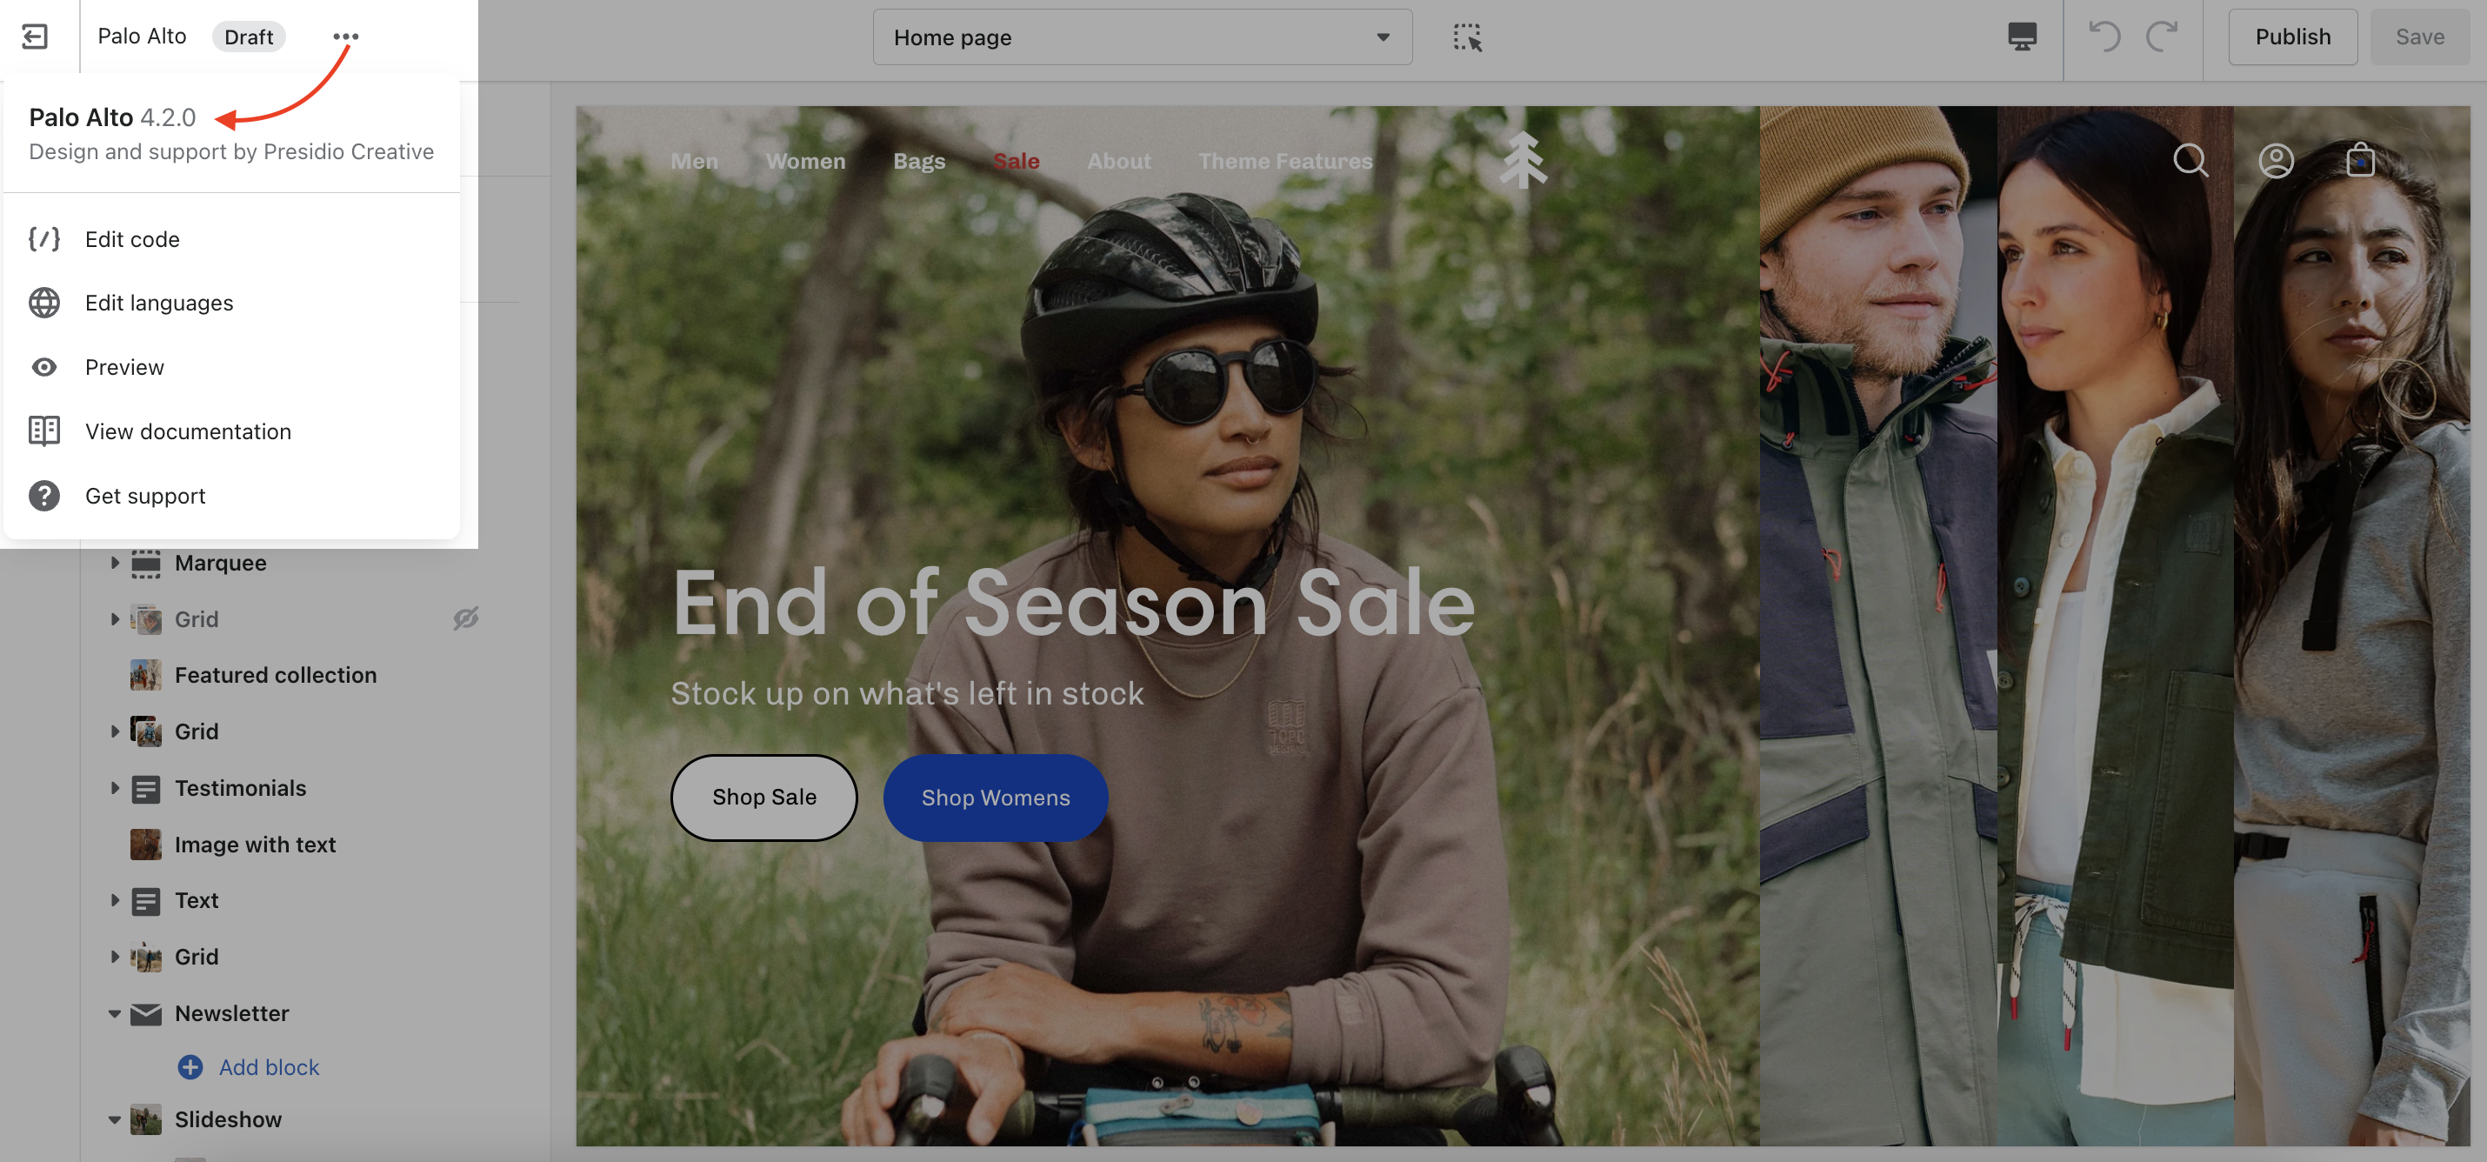Screen dimensions: 2487x1162
Task: Open View documentation menu entry
Action: click(x=188, y=431)
